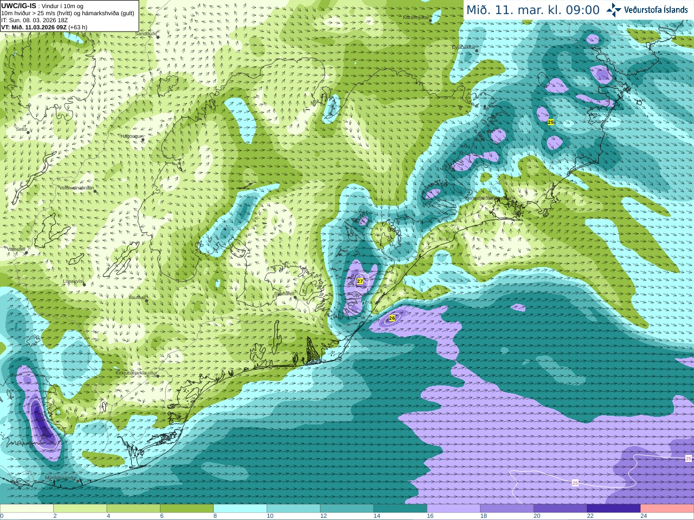This screenshot has width=694, height=520.
Task: Click the legend scale number 16
Action: [x=430, y=516]
